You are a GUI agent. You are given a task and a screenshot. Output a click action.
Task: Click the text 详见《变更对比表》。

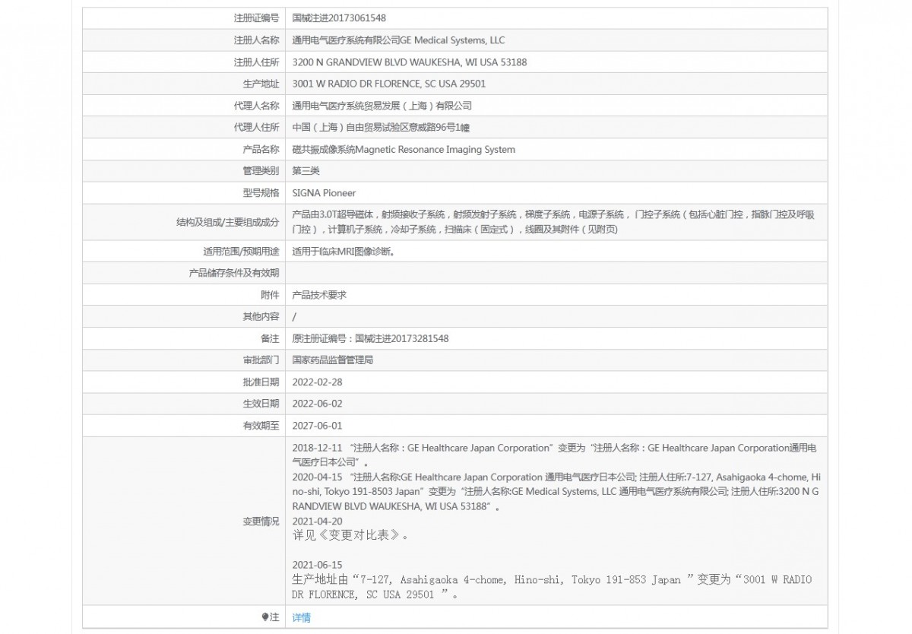(351, 535)
